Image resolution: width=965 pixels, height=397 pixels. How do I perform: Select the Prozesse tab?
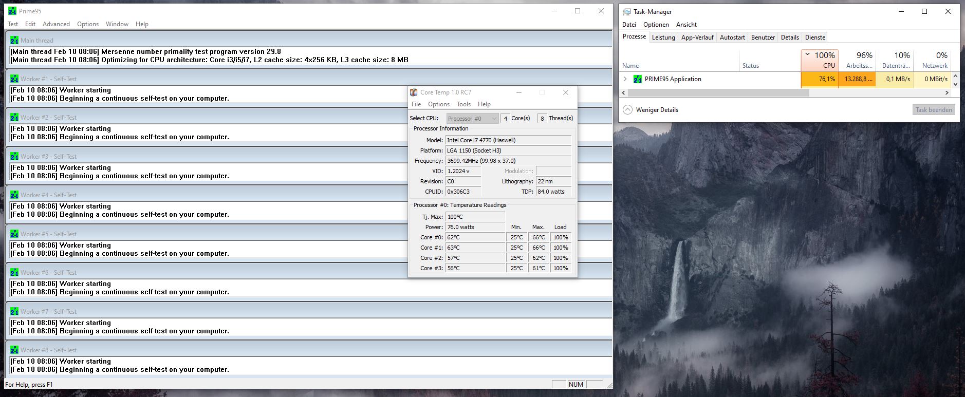point(634,36)
